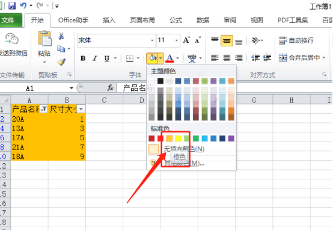Viewport: 333px width, 230px height.
Task: Click the 自动换行 wrap text button
Action: 296,40
